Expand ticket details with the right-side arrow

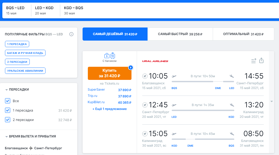click(272, 101)
